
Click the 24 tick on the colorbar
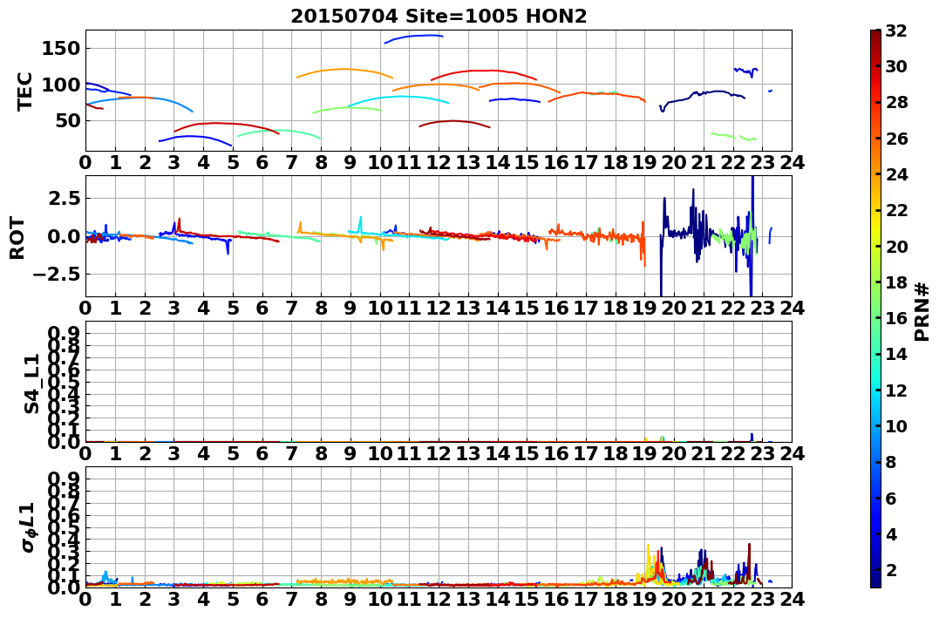pos(895,174)
